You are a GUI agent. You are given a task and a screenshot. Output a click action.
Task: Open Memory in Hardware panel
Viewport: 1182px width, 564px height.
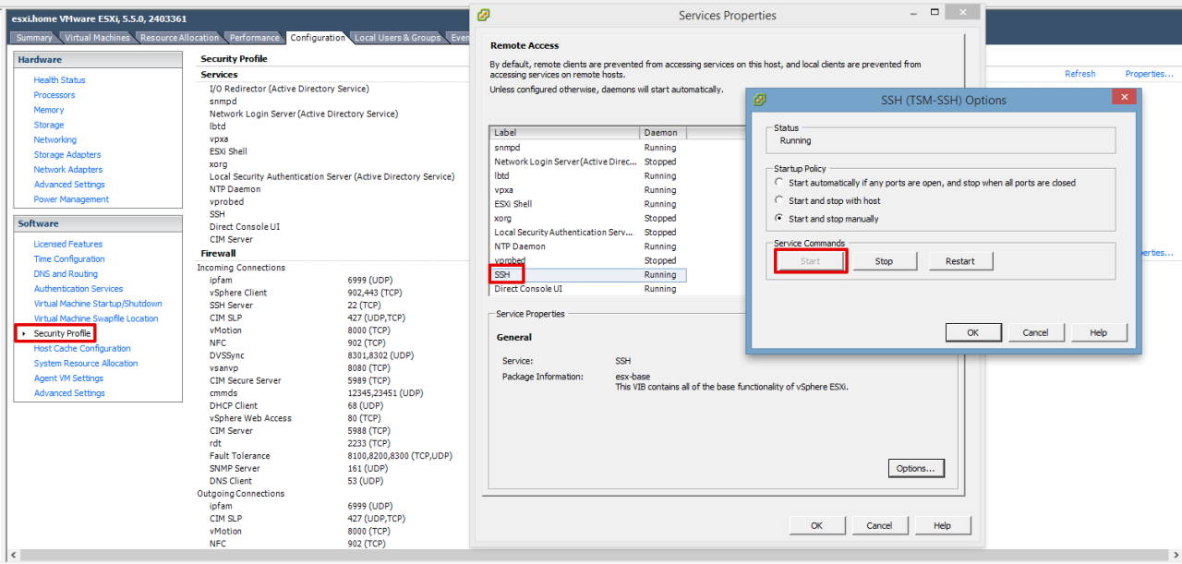point(49,110)
